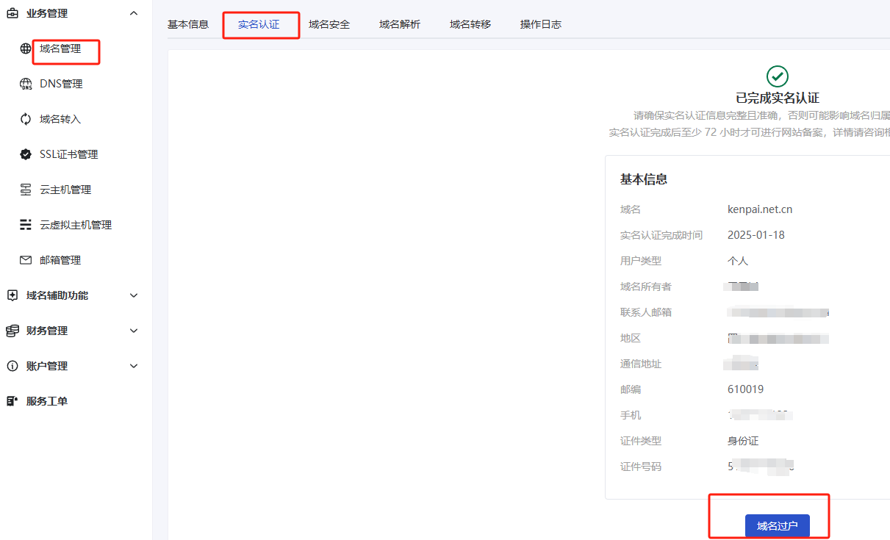Screen dimensions: 890x540
Task: Click the domain name kenpai.net.cn text
Action: (x=760, y=209)
